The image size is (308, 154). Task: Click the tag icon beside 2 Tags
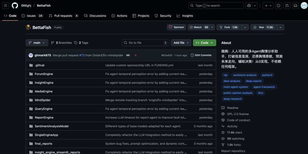[76, 42]
